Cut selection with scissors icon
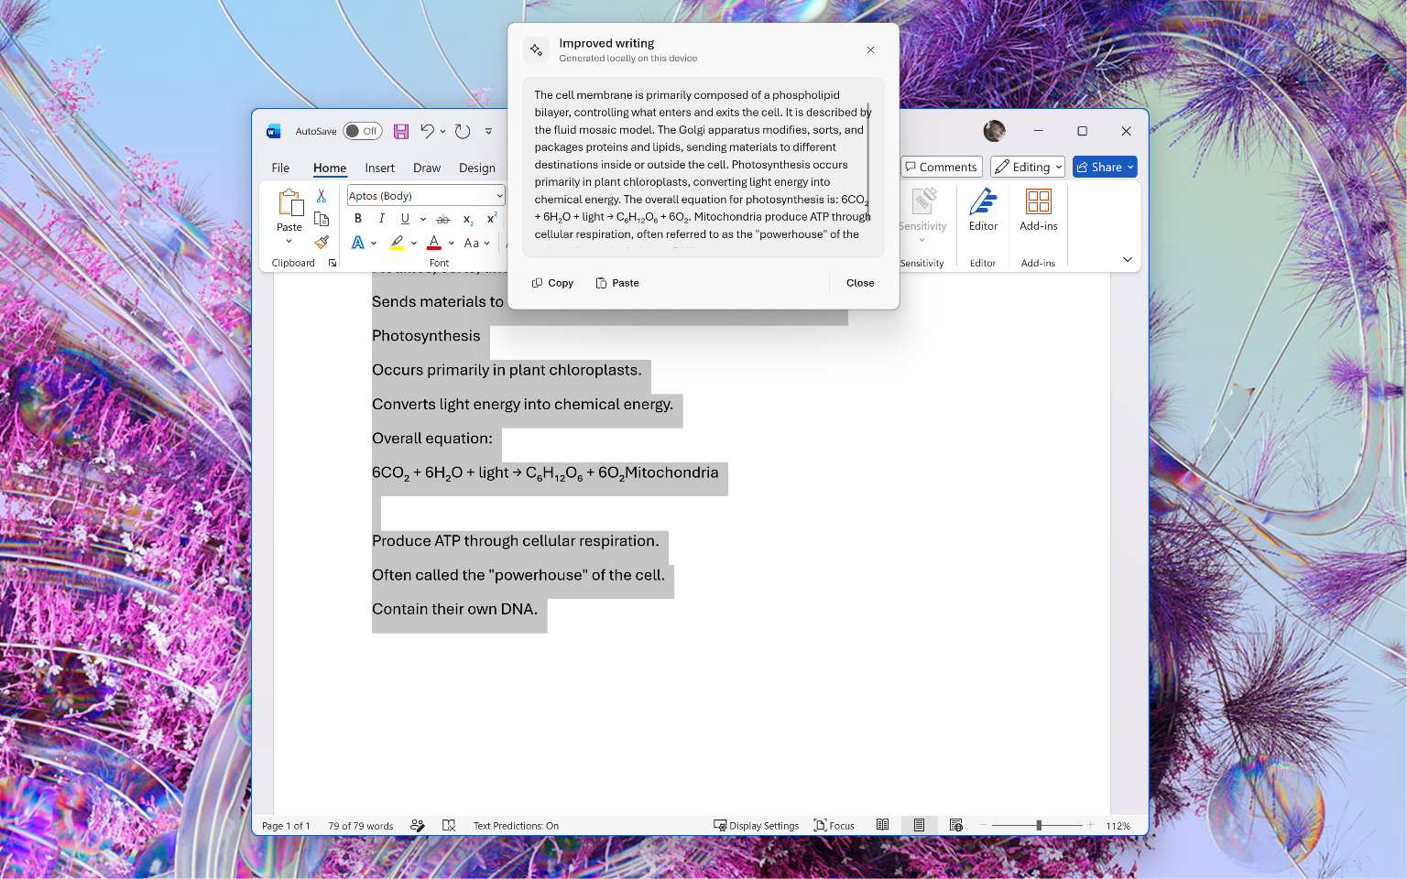Screen dimensions: 1407x879 pos(322,196)
